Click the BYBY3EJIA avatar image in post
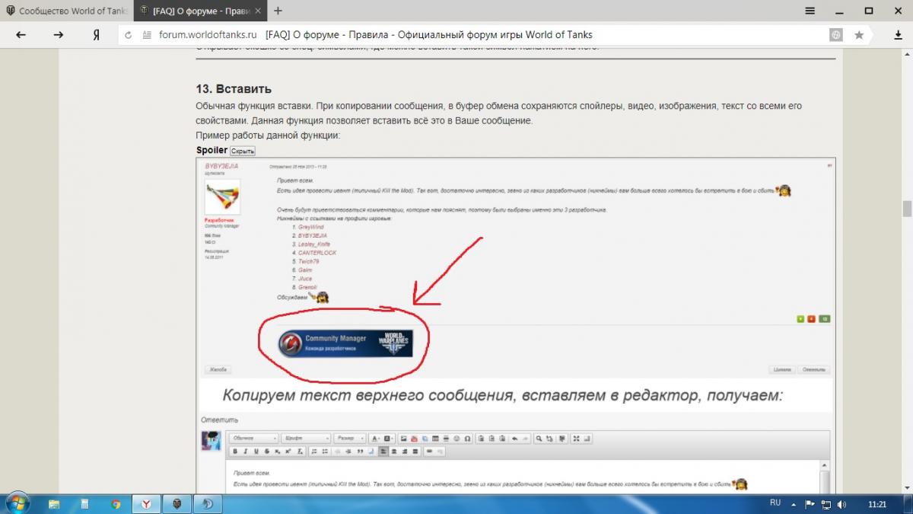The image size is (913, 514). point(222,196)
